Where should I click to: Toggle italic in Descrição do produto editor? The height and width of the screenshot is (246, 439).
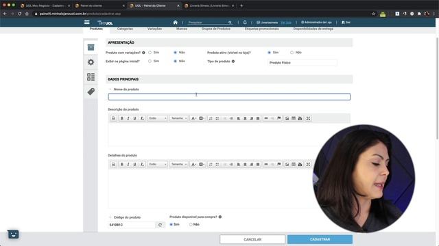[128, 118]
